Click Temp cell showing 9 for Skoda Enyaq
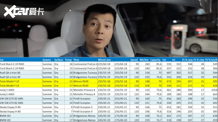 coord(72,107)
